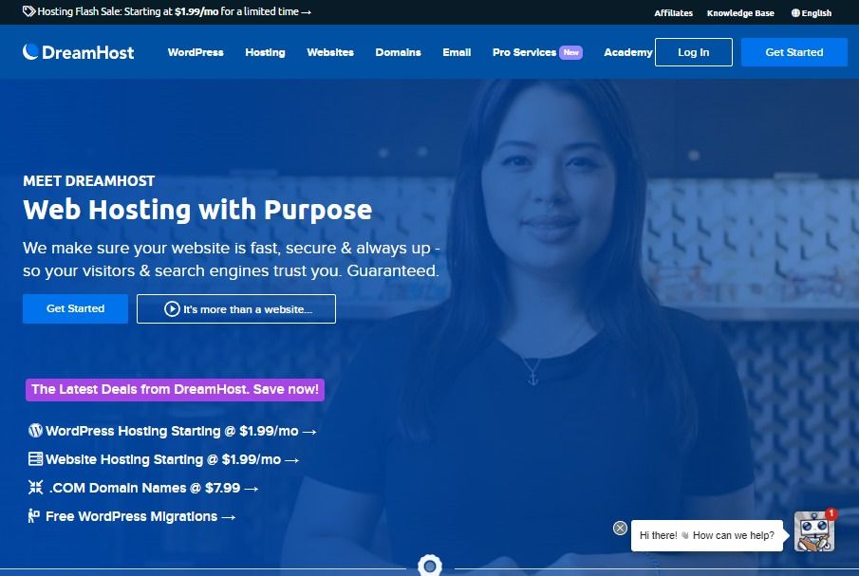Open the Free WordPress Migrations link
The width and height of the screenshot is (859, 576).
pos(132,516)
